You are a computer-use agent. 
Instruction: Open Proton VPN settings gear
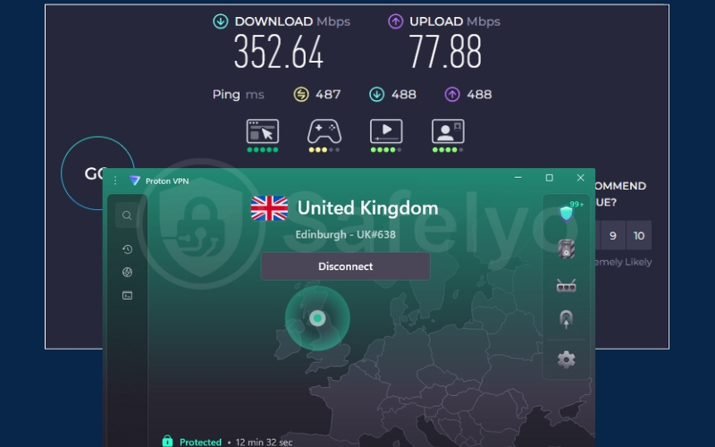pos(567,360)
